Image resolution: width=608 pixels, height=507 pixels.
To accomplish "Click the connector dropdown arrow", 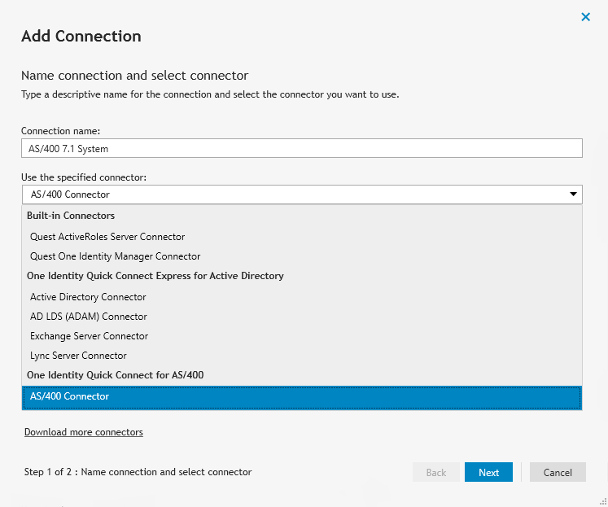I will point(573,194).
